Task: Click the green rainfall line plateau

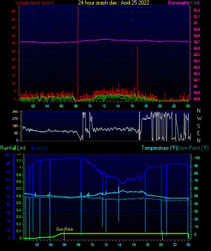Action: click(125, 233)
